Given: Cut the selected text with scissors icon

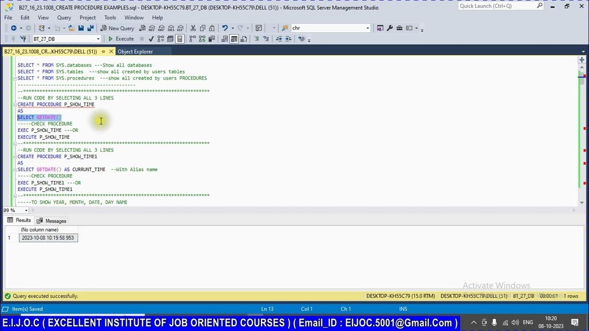Looking at the screenshot, I should (193, 28).
